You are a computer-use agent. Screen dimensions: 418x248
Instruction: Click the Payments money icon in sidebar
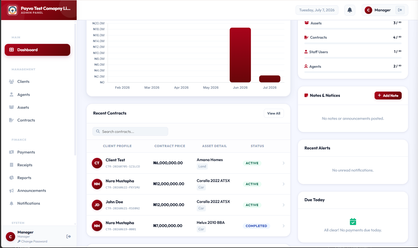(12, 152)
